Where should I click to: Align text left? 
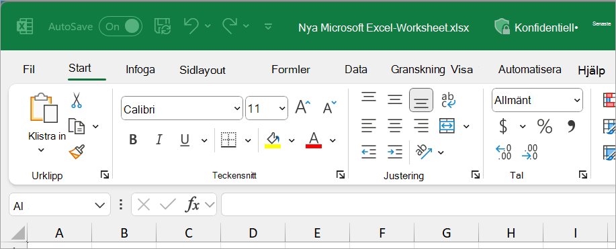tap(369, 126)
